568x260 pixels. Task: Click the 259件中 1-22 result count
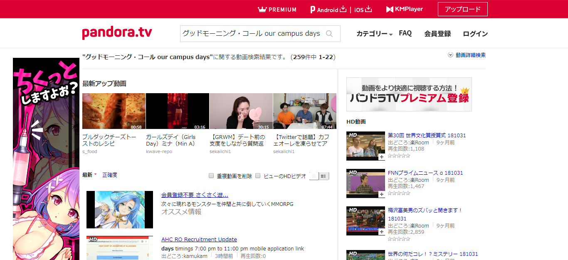pos(313,57)
